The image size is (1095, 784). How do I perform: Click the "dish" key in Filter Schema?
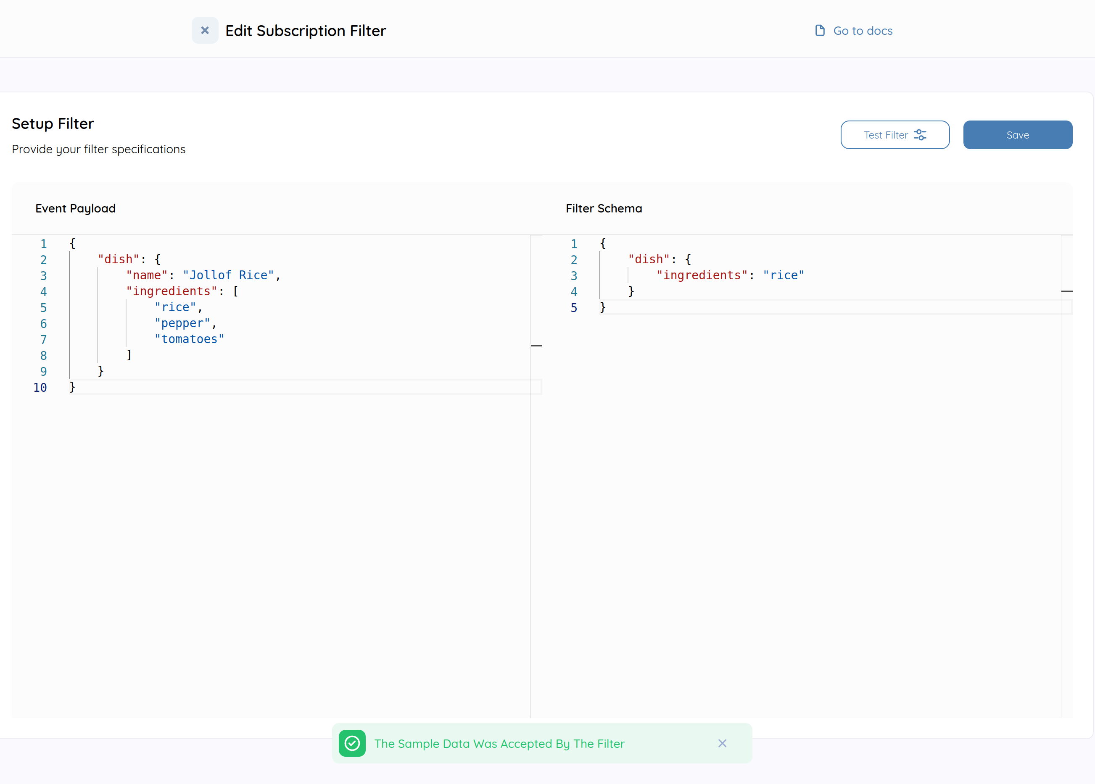point(649,259)
